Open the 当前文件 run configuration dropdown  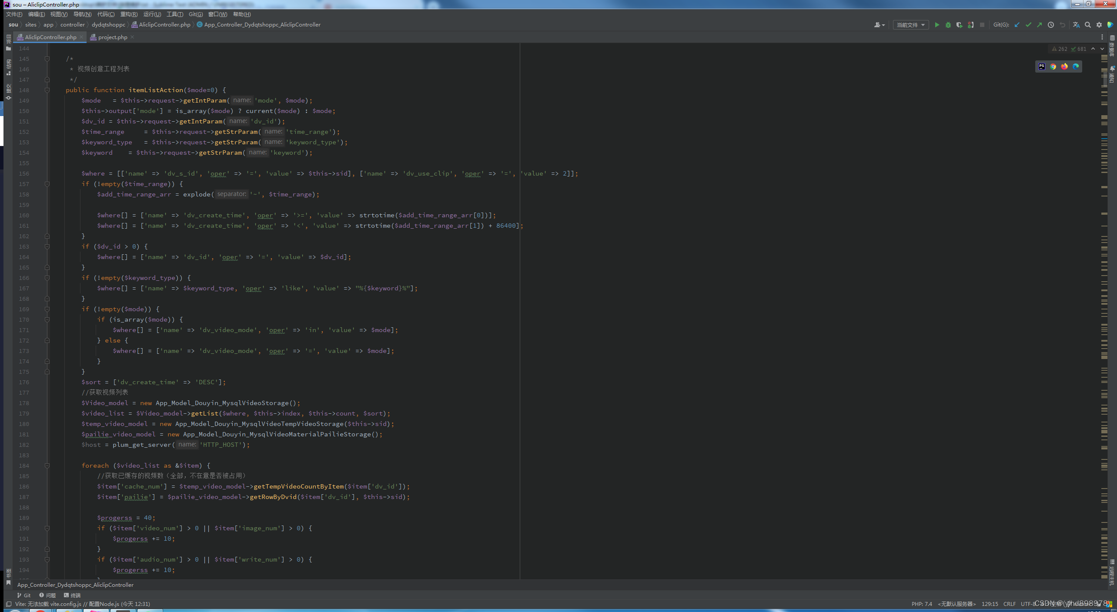point(911,25)
